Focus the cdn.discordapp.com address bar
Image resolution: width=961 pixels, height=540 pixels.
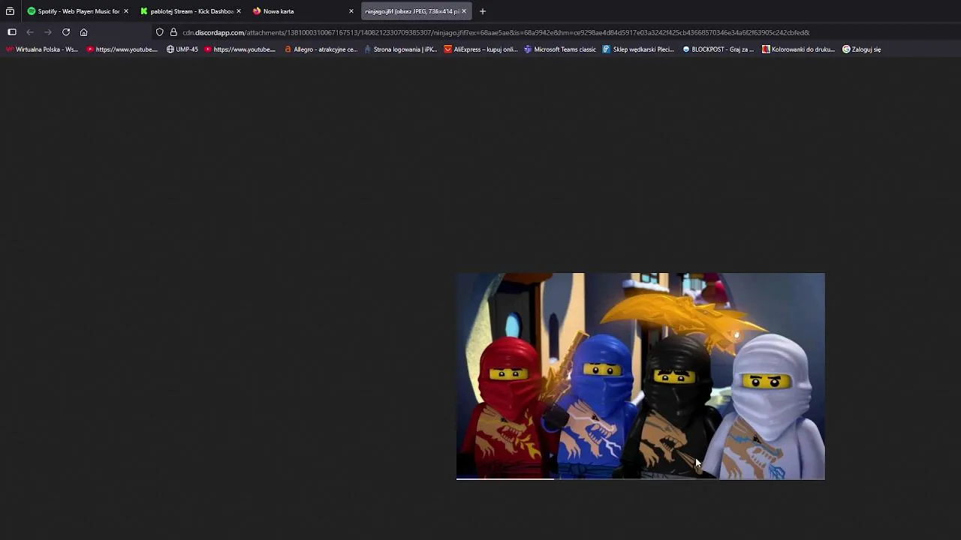496,32
